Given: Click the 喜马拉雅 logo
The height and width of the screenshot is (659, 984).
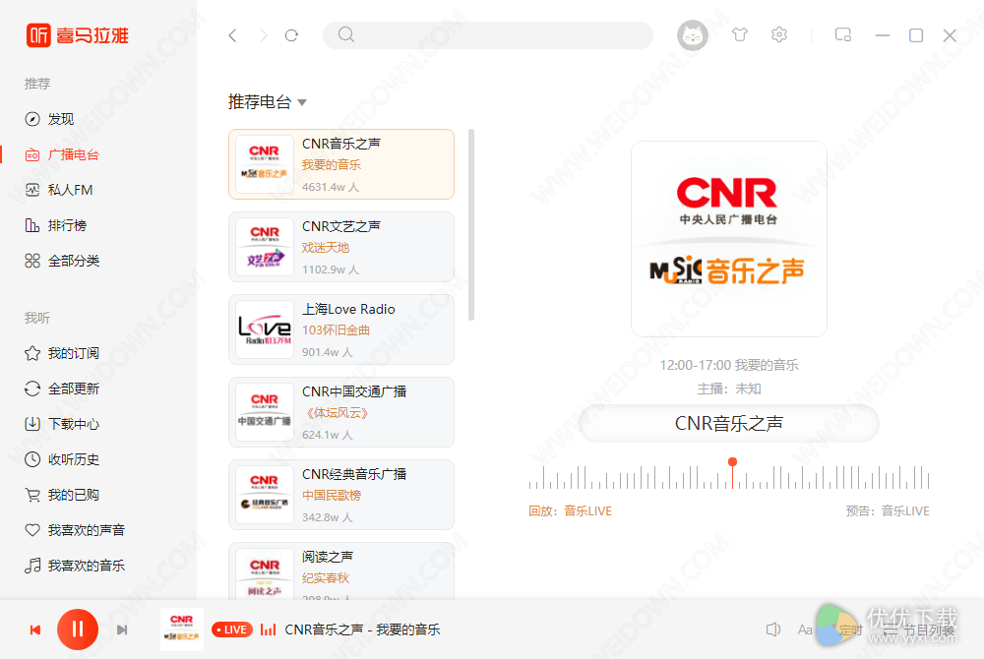Looking at the screenshot, I should (77, 35).
